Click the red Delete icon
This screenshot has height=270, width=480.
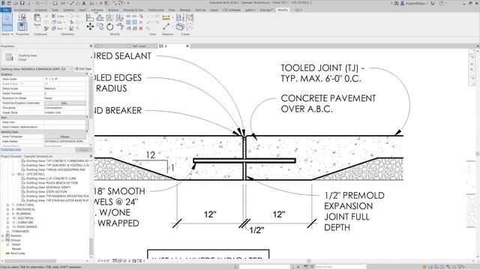click(141, 28)
